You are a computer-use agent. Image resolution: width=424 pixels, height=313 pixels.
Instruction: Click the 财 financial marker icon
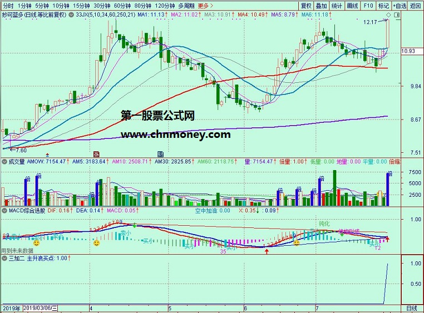(161, 154)
